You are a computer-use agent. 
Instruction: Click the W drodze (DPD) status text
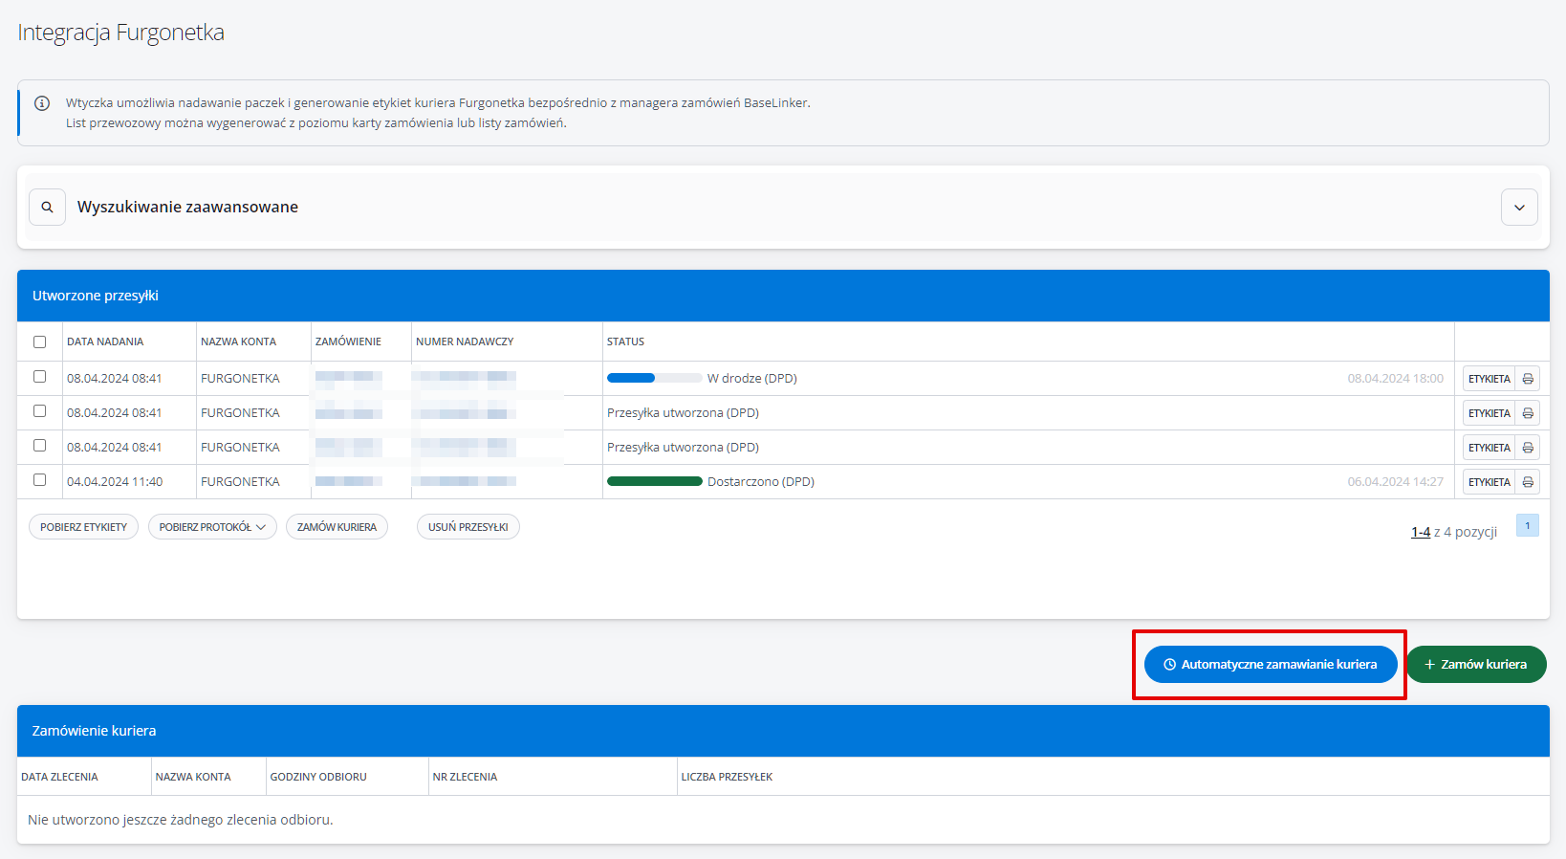(x=752, y=379)
